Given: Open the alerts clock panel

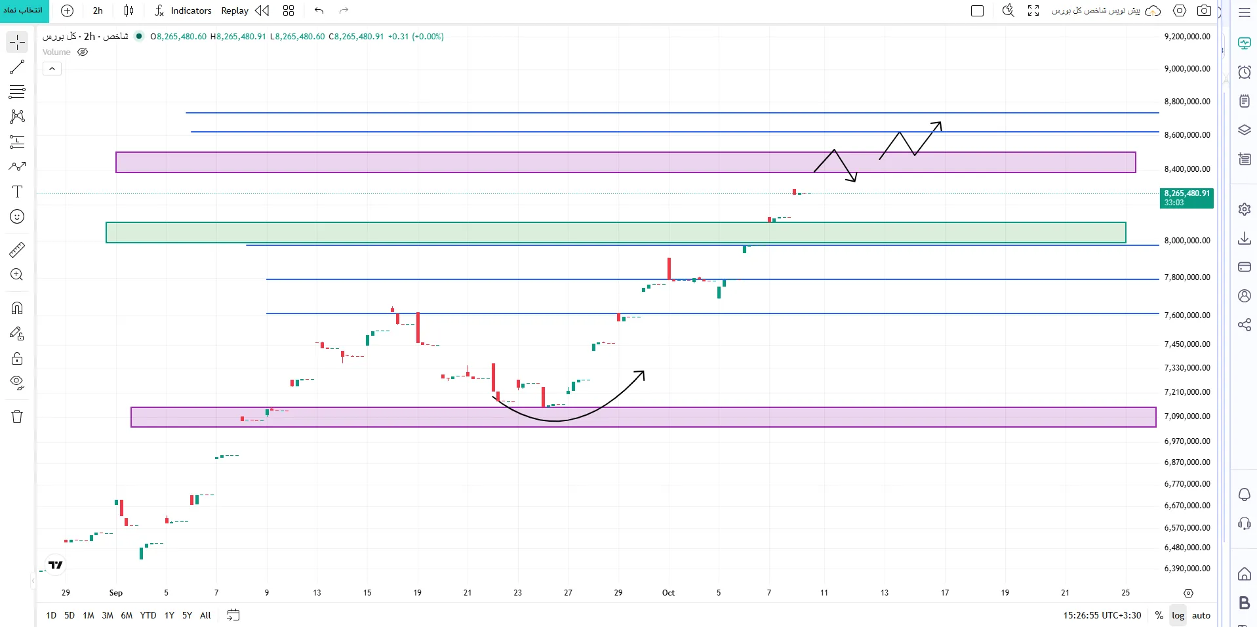Looking at the screenshot, I should [x=1245, y=72].
